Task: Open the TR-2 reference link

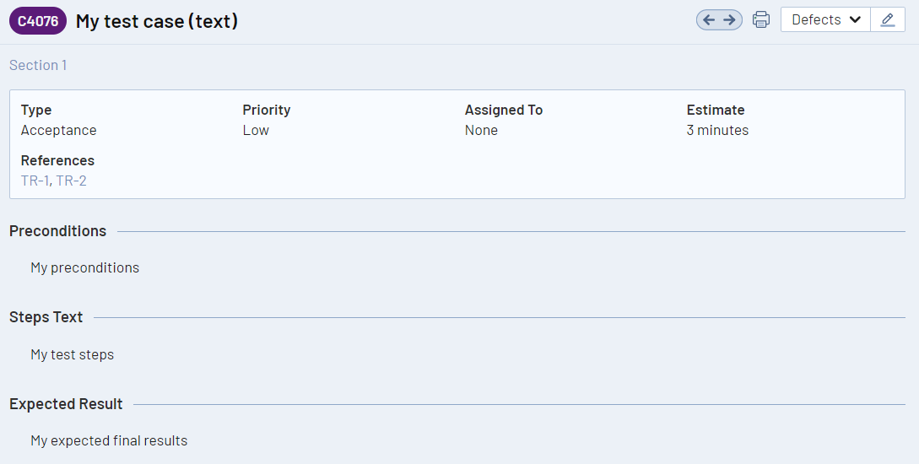Action: coord(72,181)
